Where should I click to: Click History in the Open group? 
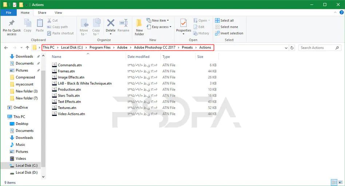pyautogui.click(x=201, y=33)
